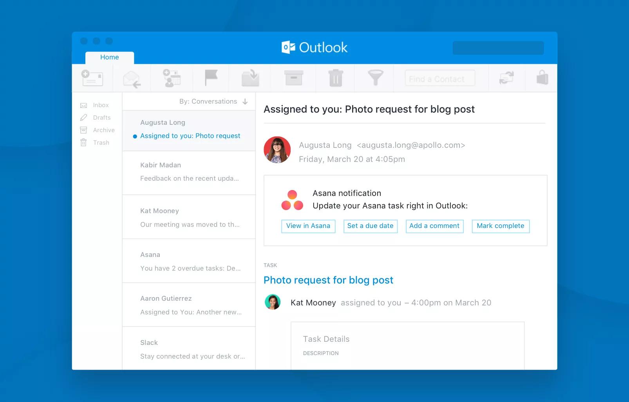This screenshot has width=629, height=402.
Task: Click the Find a Contact search field
Action: (440, 79)
